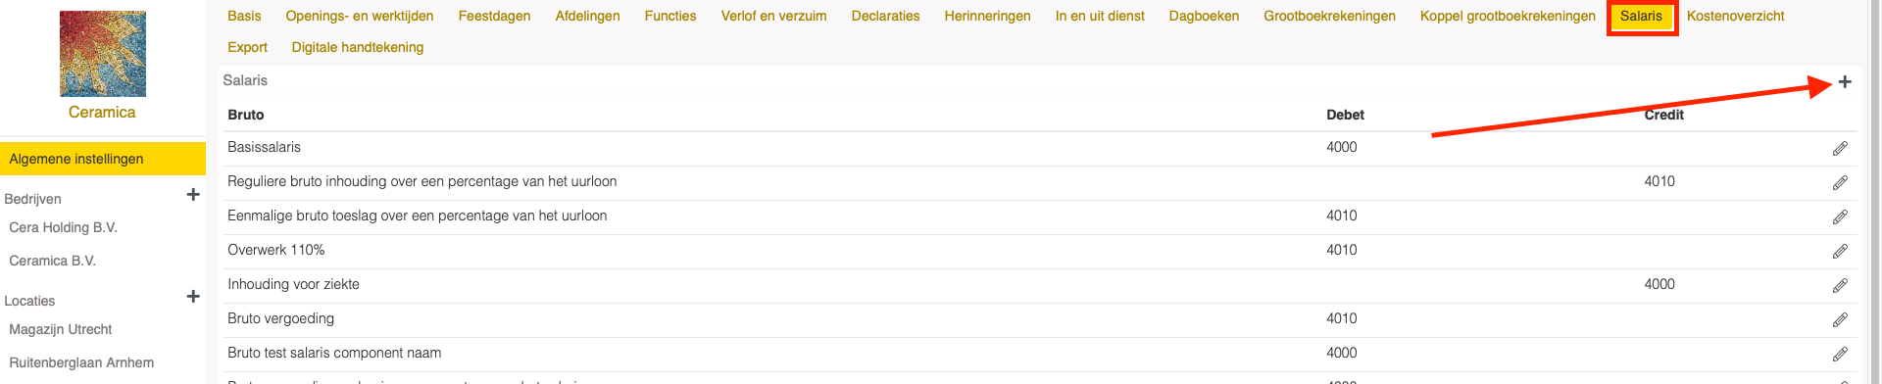Edit the Bruto vergoeding pencil icon

[x=1840, y=320]
